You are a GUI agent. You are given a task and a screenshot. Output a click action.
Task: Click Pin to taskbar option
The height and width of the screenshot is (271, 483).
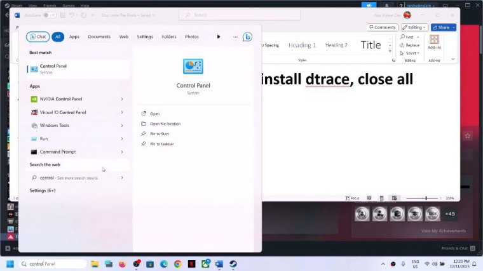[x=161, y=144]
